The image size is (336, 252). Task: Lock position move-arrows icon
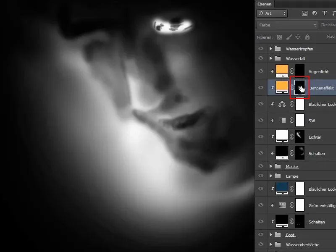[298, 37]
